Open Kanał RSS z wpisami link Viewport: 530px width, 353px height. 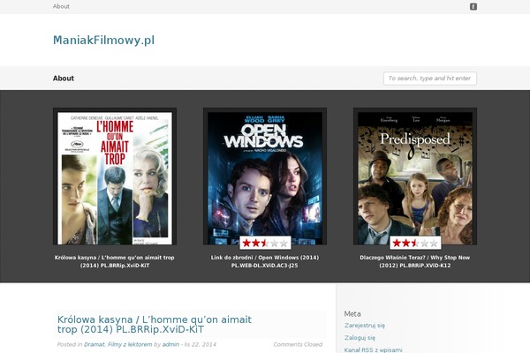pyautogui.click(x=374, y=349)
